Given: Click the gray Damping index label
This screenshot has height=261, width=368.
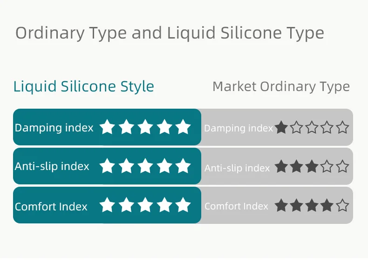Looking at the screenshot, I should click(x=238, y=128).
